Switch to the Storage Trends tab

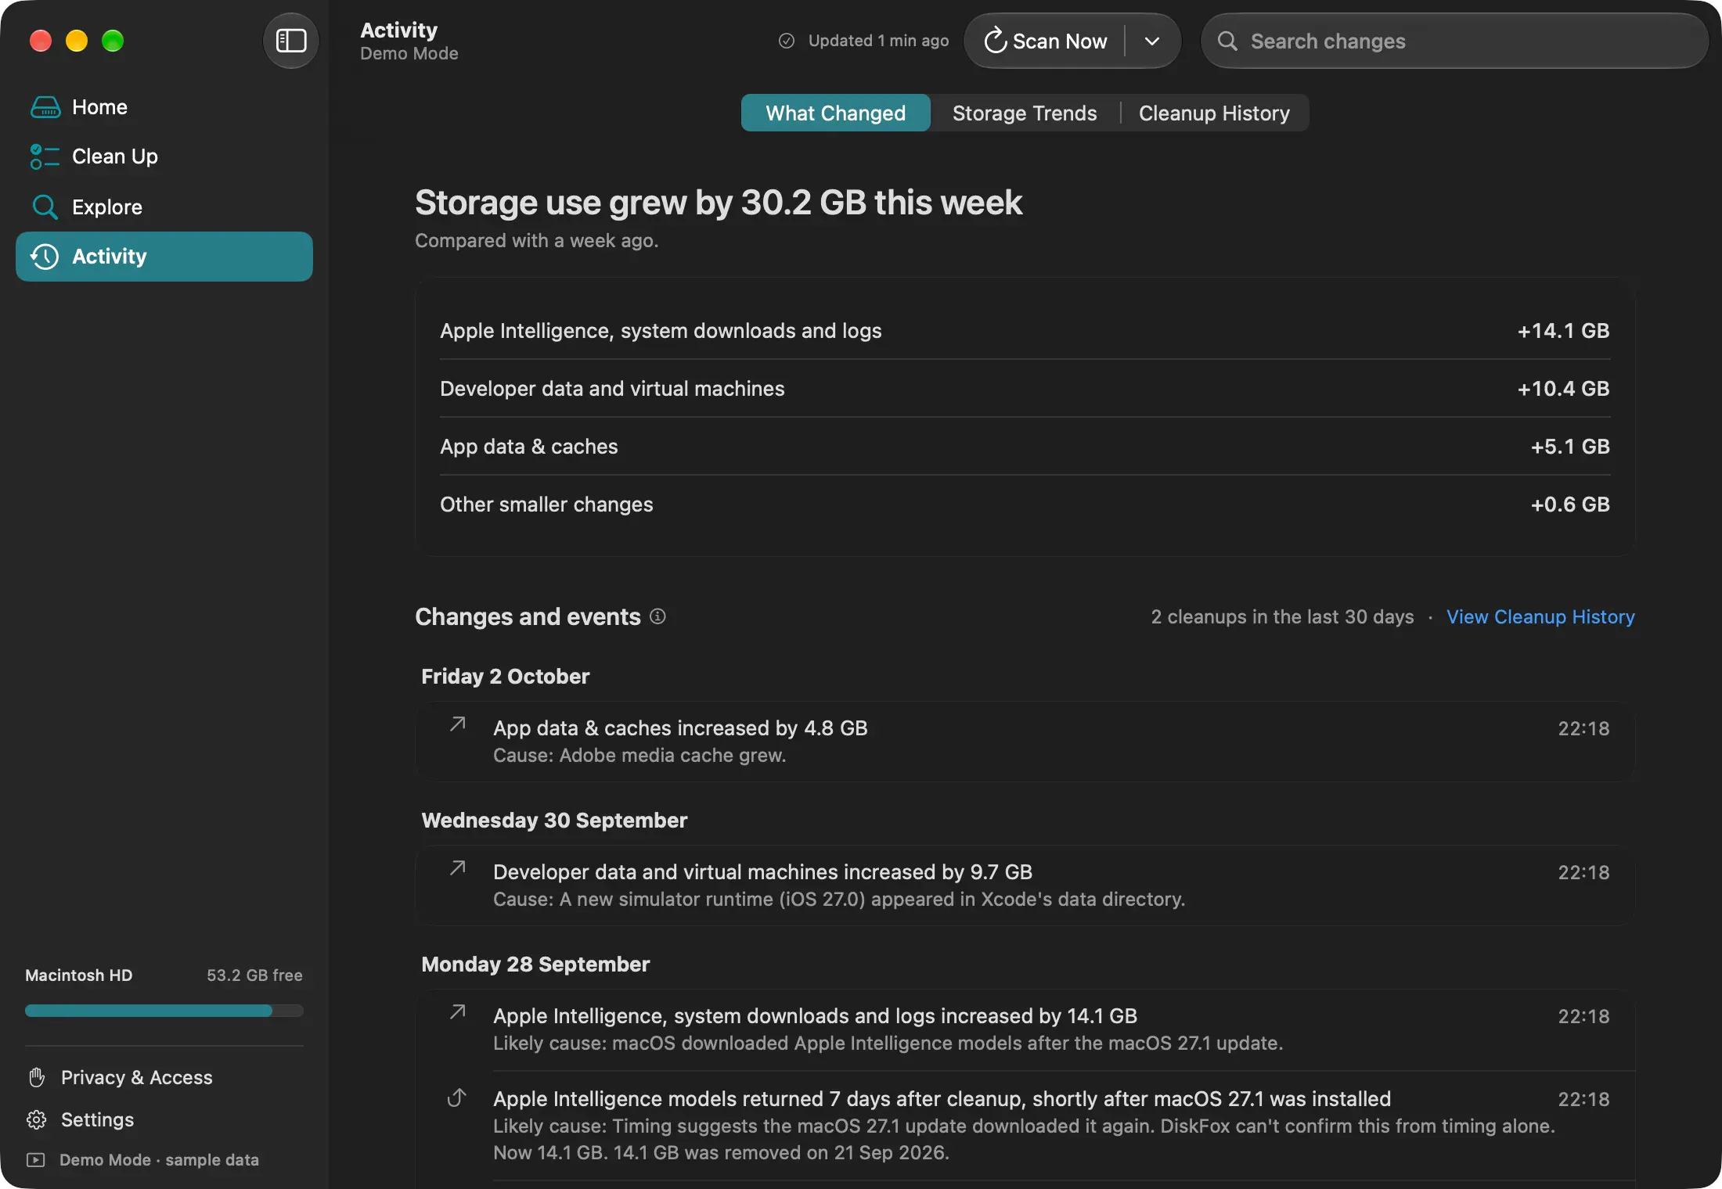click(x=1025, y=113)
